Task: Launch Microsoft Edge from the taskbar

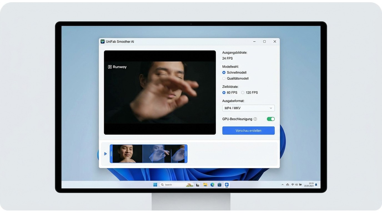Action: (x=212, y=185)
